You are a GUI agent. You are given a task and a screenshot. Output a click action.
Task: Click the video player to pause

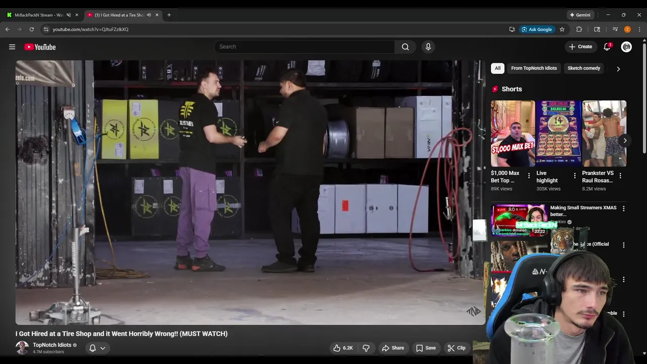[250, 192]
